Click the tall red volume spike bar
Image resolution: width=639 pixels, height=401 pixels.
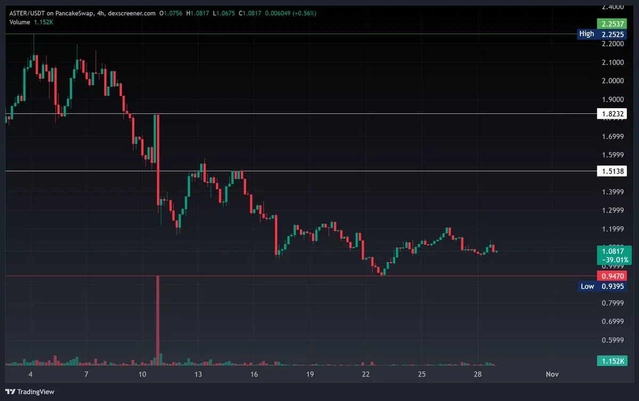click(158, 320)
